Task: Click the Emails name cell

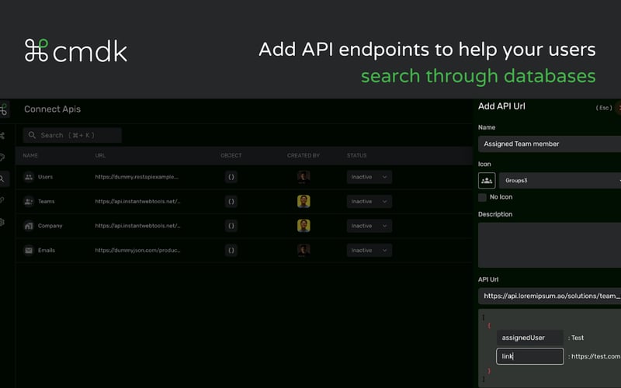Action: pyautogui.click(x=47, y=250)
